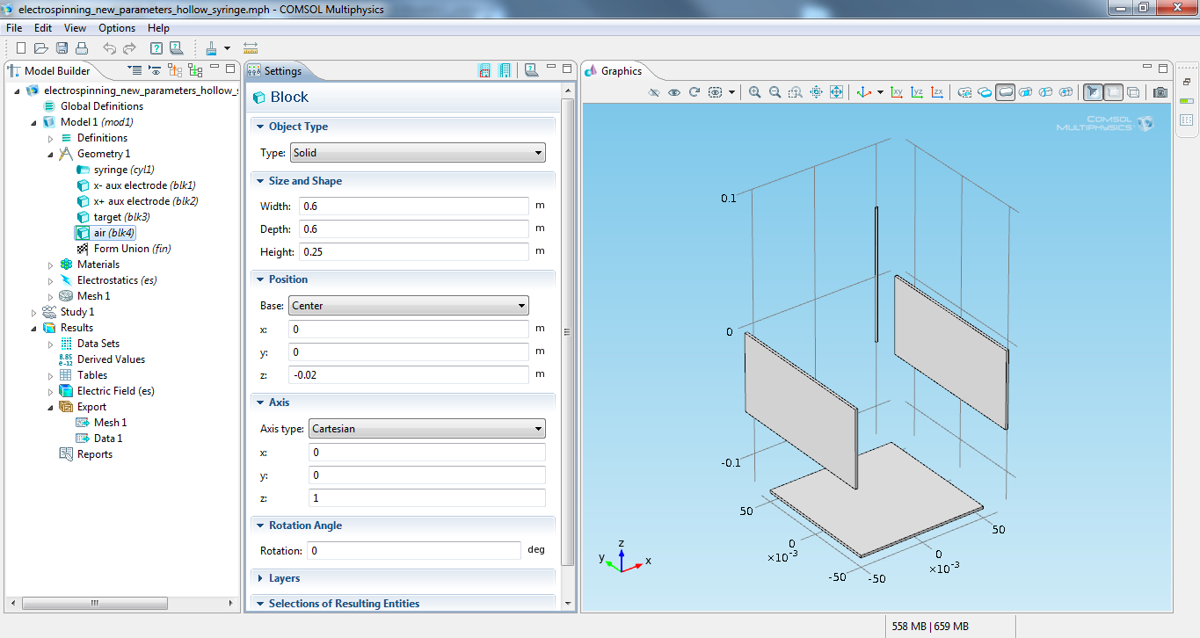Click the Measure ruler icon

click(x=251, y=48)
